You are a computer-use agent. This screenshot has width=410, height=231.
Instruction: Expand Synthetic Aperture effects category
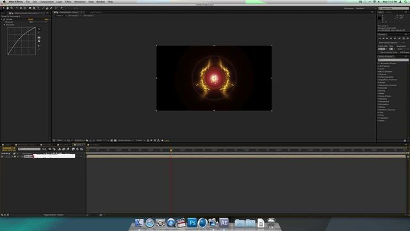coord(378,110)
